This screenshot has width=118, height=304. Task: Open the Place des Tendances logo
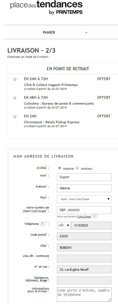(x=46, y=8)
